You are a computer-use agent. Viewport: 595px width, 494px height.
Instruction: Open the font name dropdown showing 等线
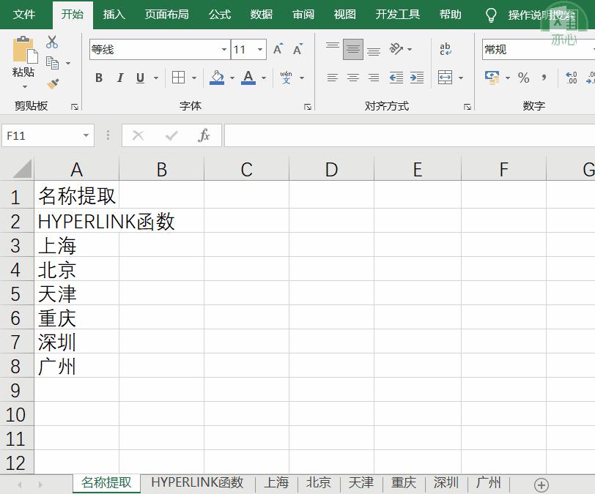(223, 49)
